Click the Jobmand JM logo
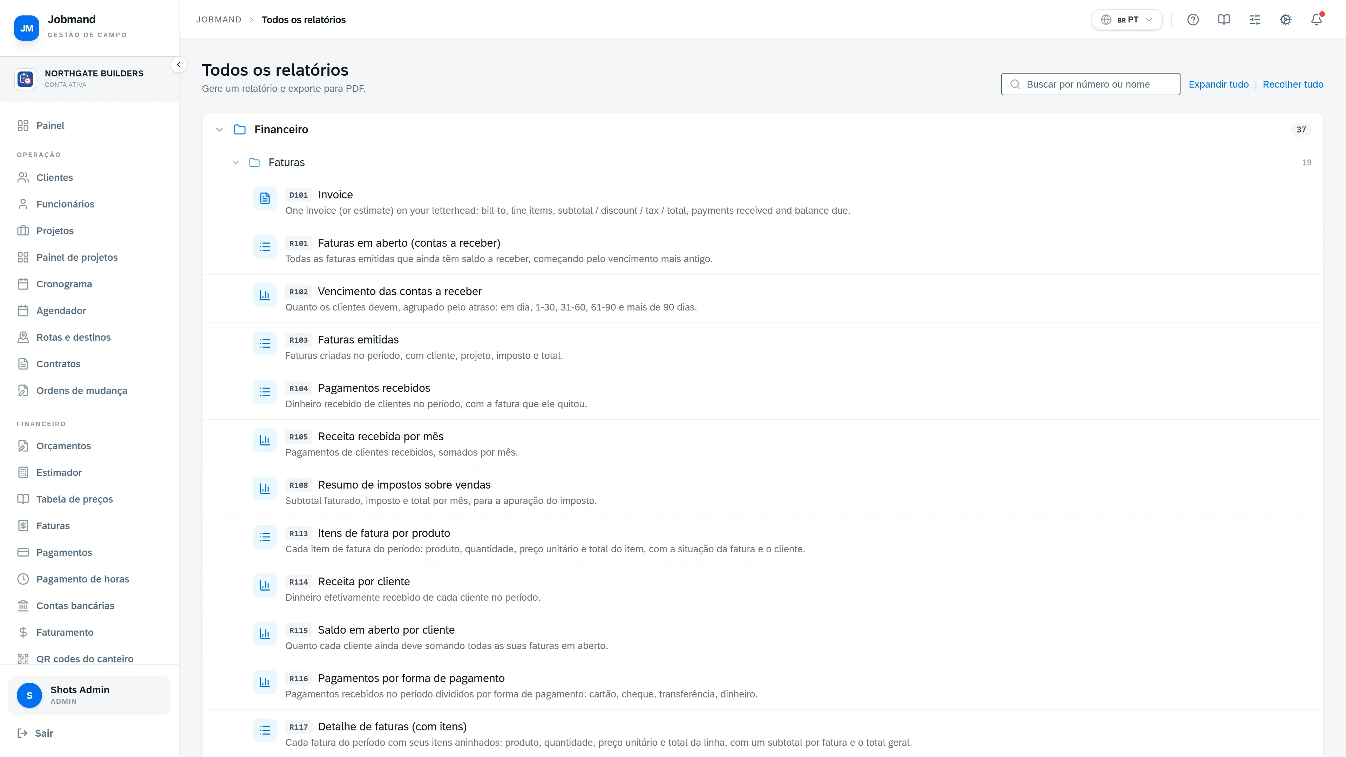The width and height of the screenshot is (1346, 757). click(x=27, y=28)
